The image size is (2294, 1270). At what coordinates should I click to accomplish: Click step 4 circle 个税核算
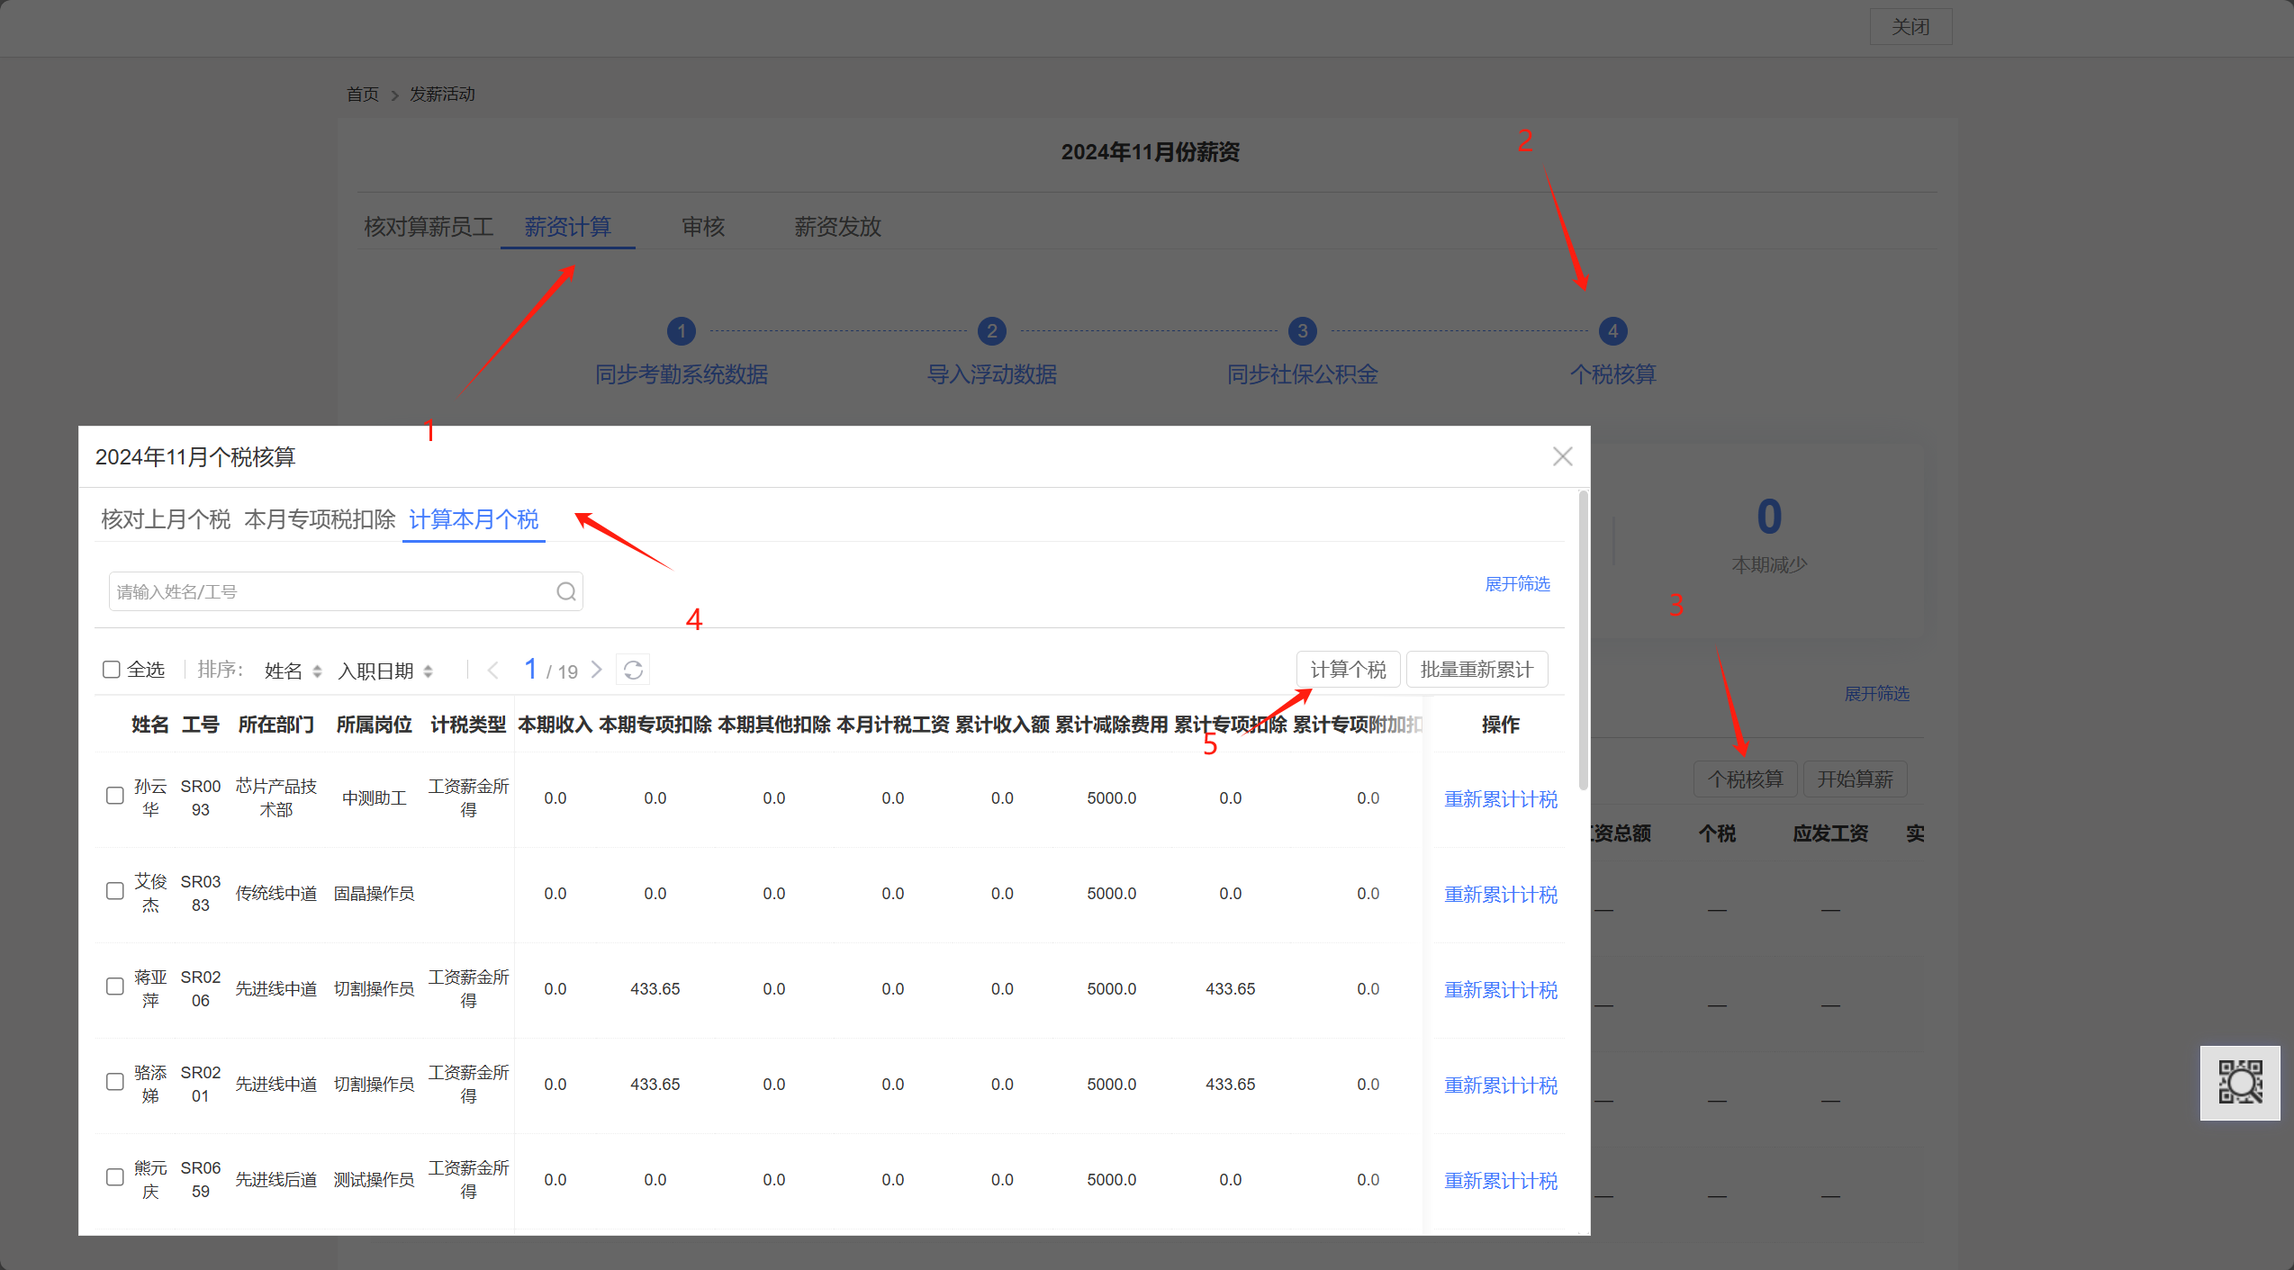coord(1612,331)
